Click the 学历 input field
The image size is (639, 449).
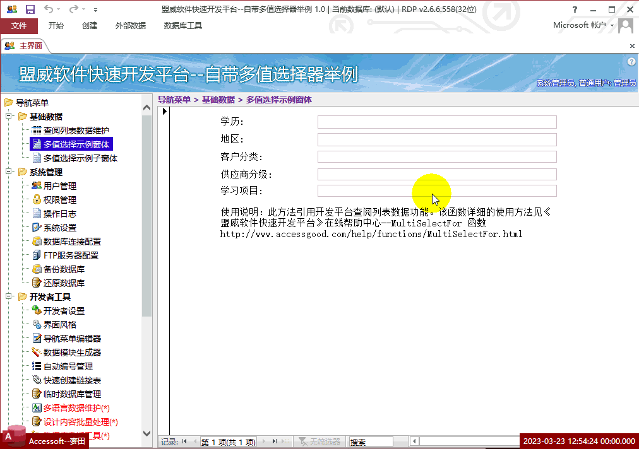[437, 122]
